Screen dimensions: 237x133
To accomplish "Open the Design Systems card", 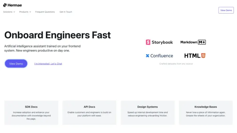I will (148, 112).
